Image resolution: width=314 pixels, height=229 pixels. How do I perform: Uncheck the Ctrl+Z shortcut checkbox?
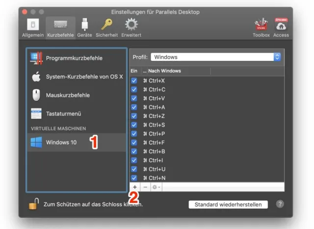click(134, 116)
